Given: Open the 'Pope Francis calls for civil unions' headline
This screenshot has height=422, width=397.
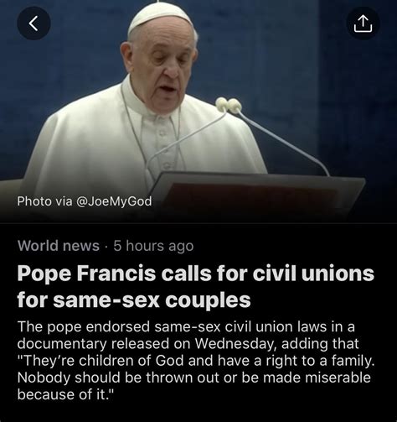Looking at the screenshot, I should click(x=195, y=274).
